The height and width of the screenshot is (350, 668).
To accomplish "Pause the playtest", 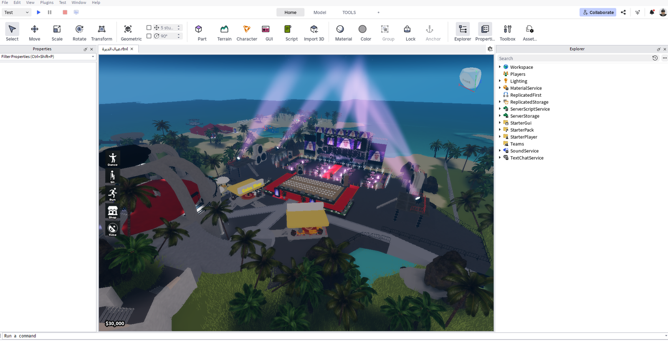I will pos(50,12).
